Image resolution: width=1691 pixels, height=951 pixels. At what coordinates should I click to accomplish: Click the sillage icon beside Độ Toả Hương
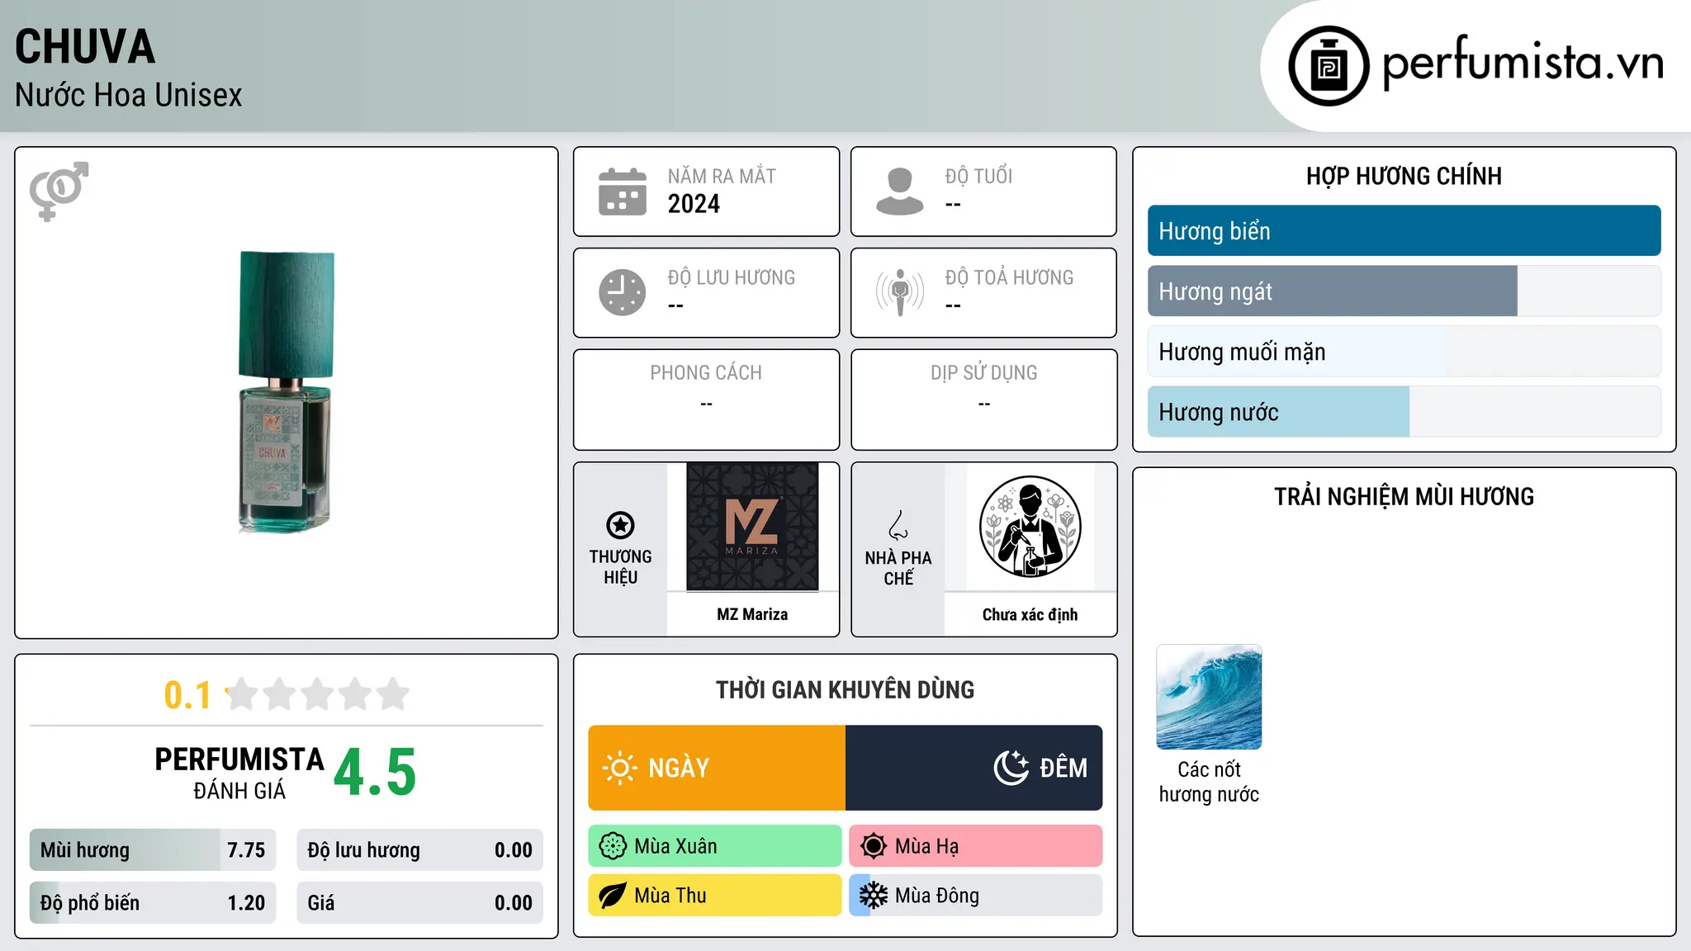coord(900,292)
